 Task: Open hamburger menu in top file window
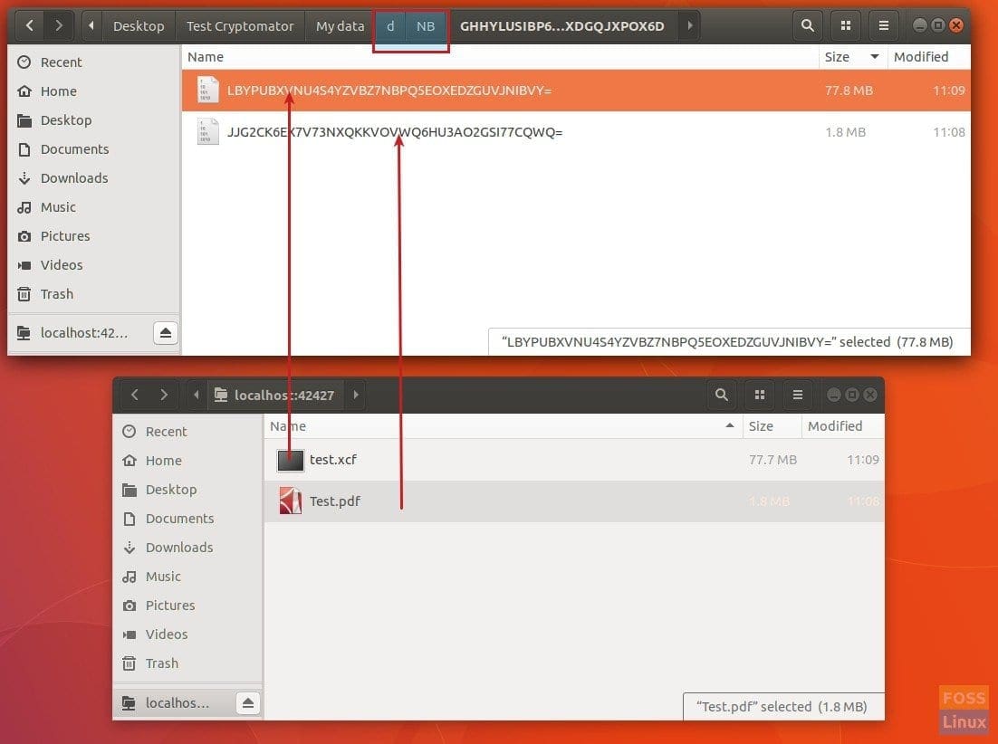click(x=884, y=26)
